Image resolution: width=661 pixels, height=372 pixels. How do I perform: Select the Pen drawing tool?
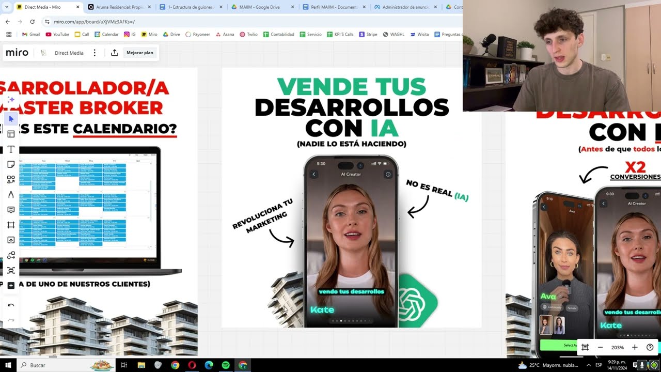(11, 195)
